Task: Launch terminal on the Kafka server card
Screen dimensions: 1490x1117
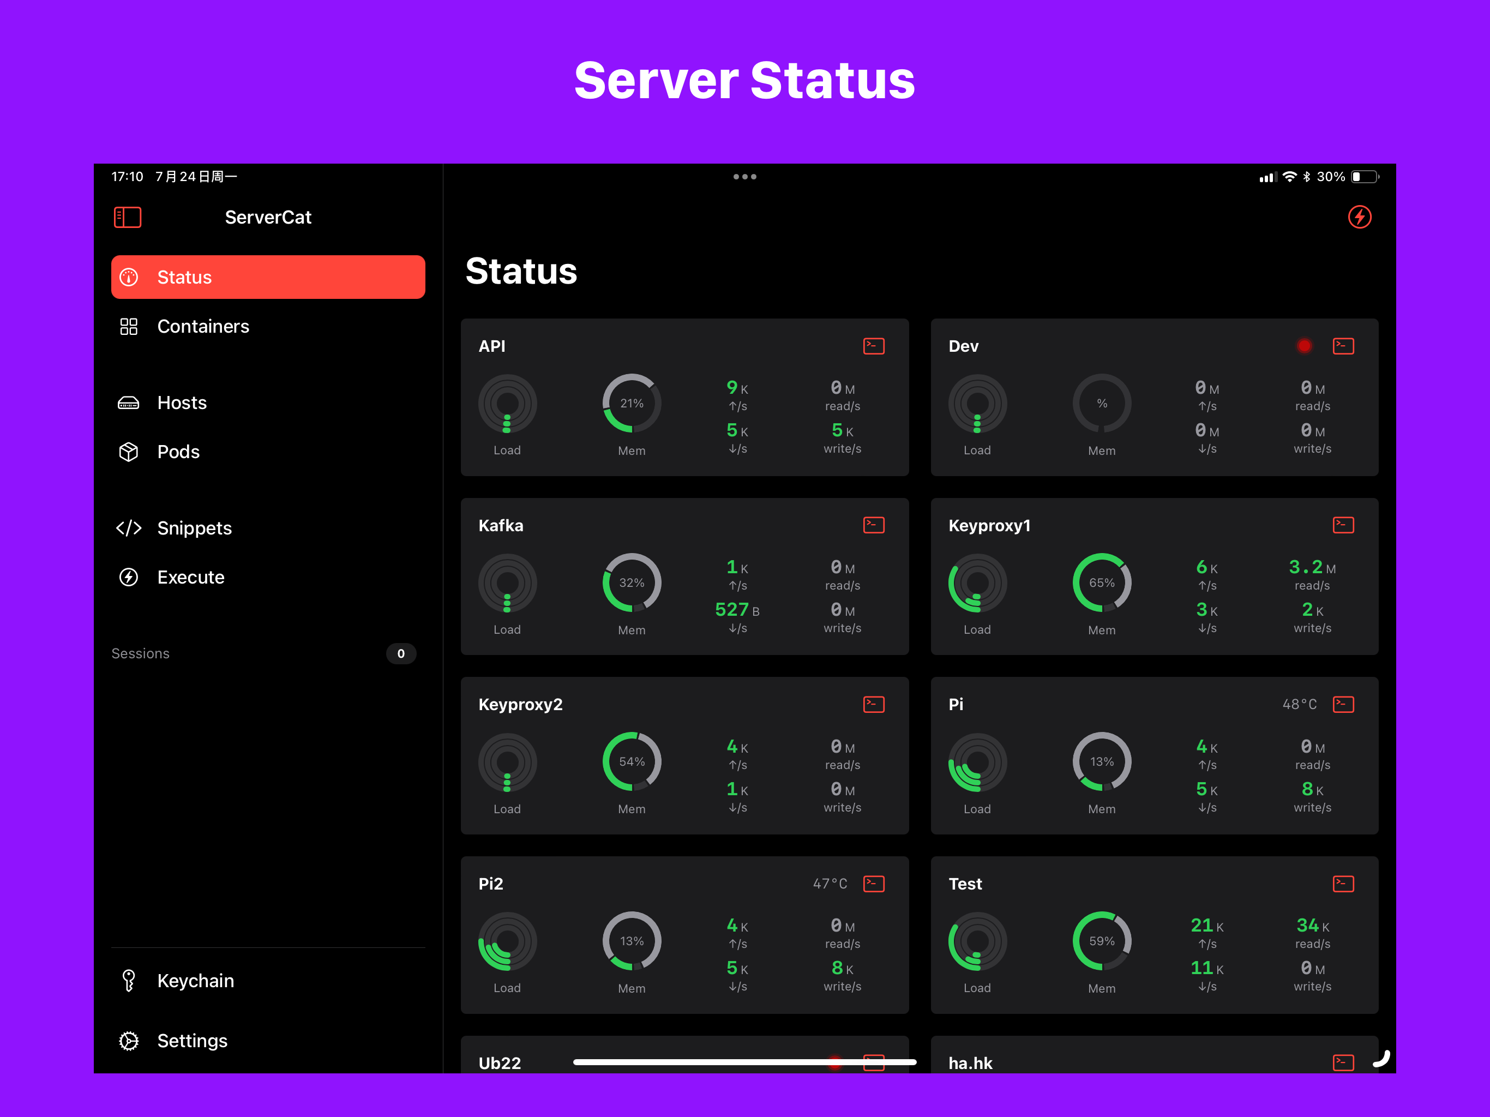Action: 873,525
